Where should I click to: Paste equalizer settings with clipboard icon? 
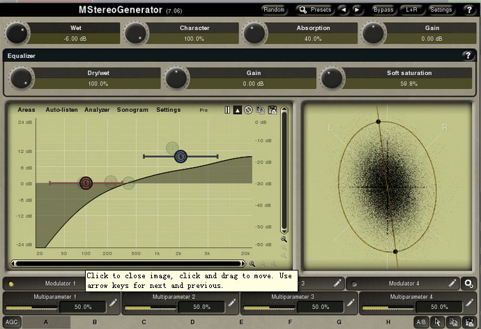tap(272, 110)
